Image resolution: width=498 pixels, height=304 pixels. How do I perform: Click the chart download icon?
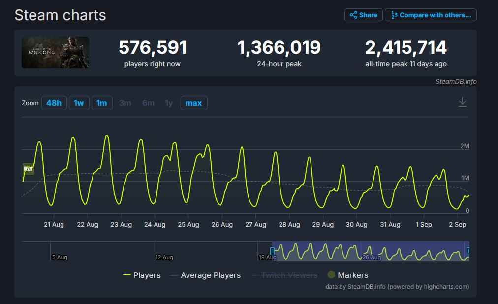(462, 102)
